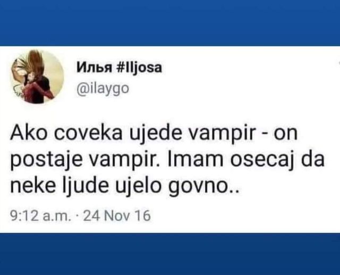The width and height of the screenshot is (340, 275).
Task: Visit the @ilaygo handle profile
Action: point(103,89)
